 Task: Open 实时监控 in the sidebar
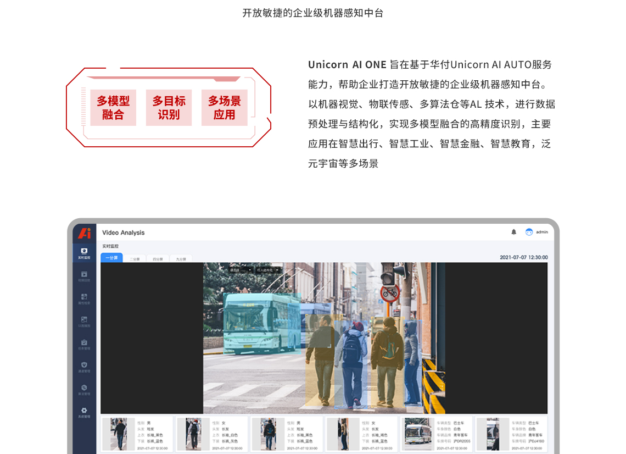[84, 253]
